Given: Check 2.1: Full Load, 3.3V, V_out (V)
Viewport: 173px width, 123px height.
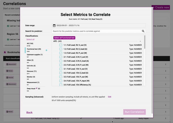Looking at the screenshot, I should (x=61, y=57).
